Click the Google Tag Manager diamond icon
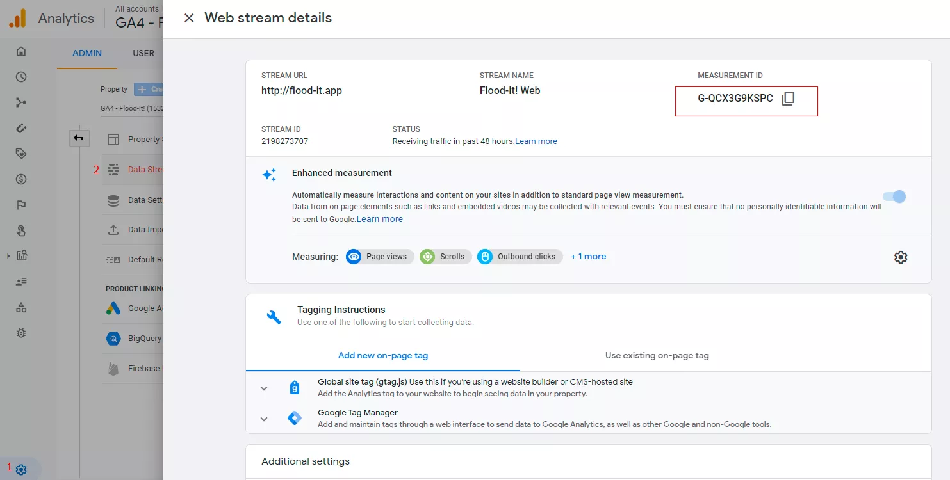The width and height of the screenshot is (950, 480). (x=295, y=419)
